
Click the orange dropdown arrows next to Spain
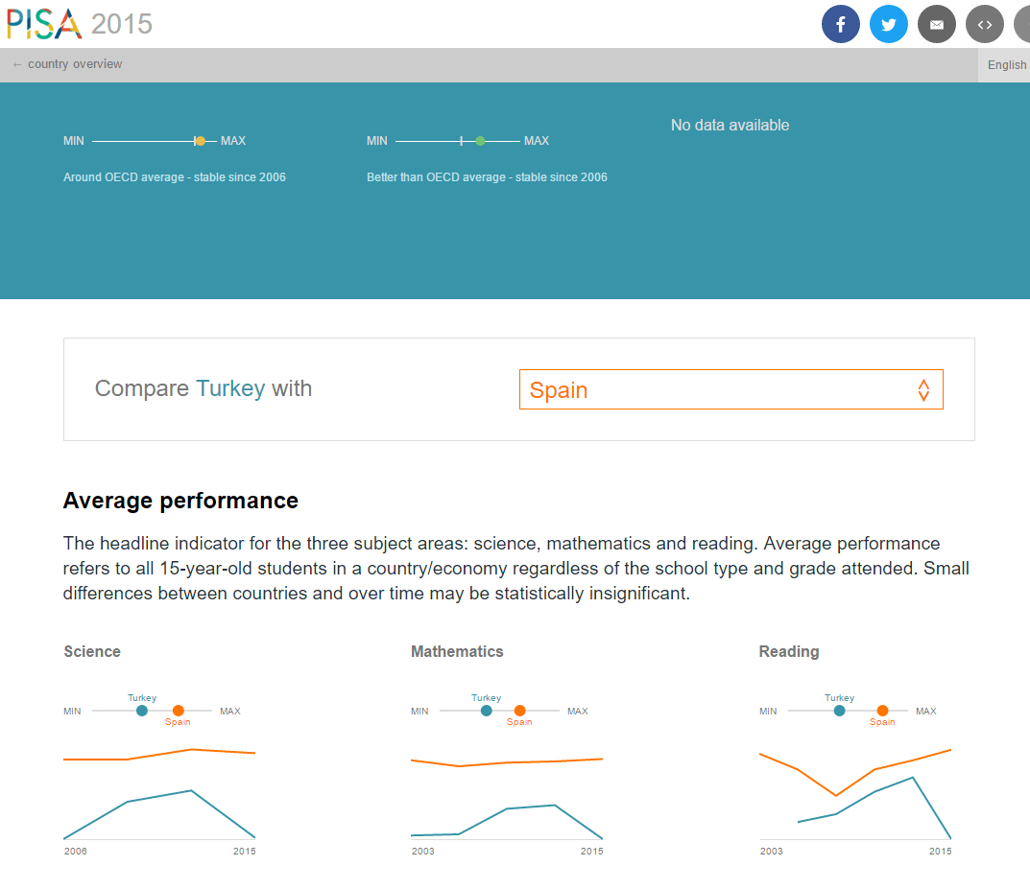pyautogui.click(x=923, y=389)
